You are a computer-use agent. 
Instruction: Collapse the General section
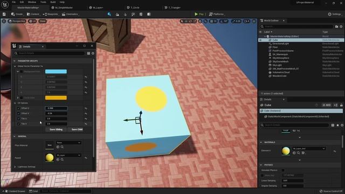click(x=15, y=136)
